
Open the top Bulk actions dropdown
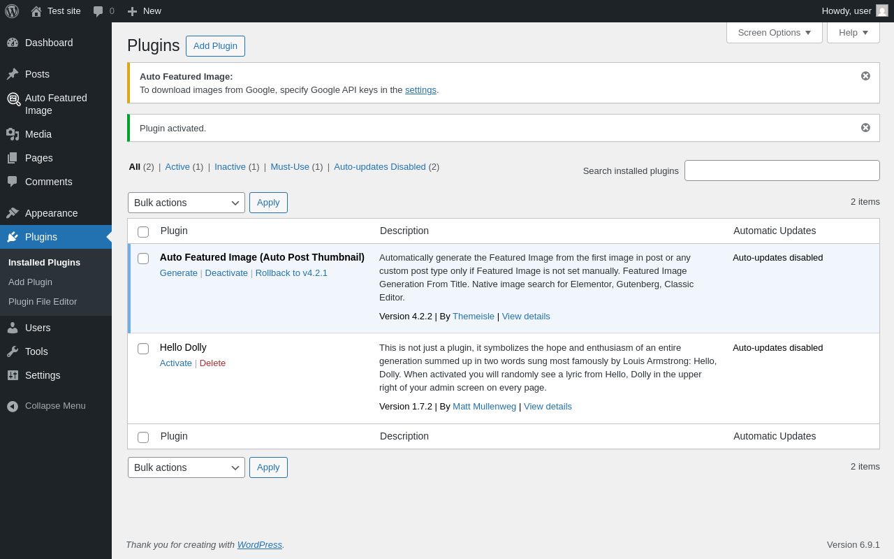tap(186, 203)
